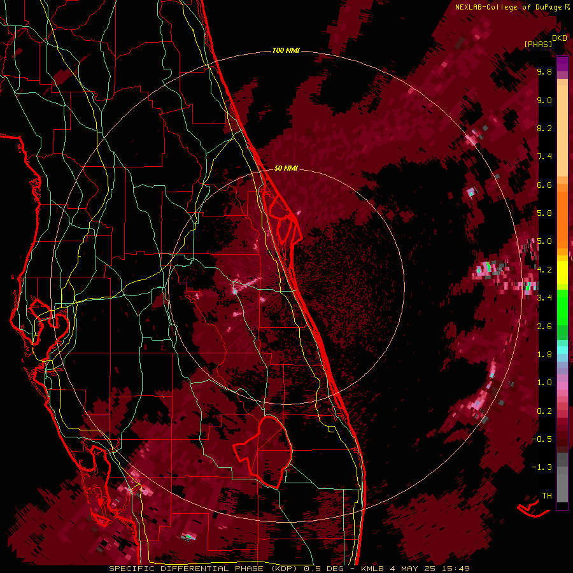Click the 9.0 value on the color scale

[x=544, y=100]
